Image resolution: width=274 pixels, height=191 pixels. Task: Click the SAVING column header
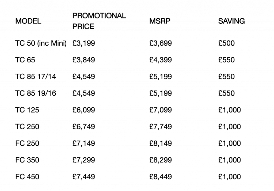(231, 21)
